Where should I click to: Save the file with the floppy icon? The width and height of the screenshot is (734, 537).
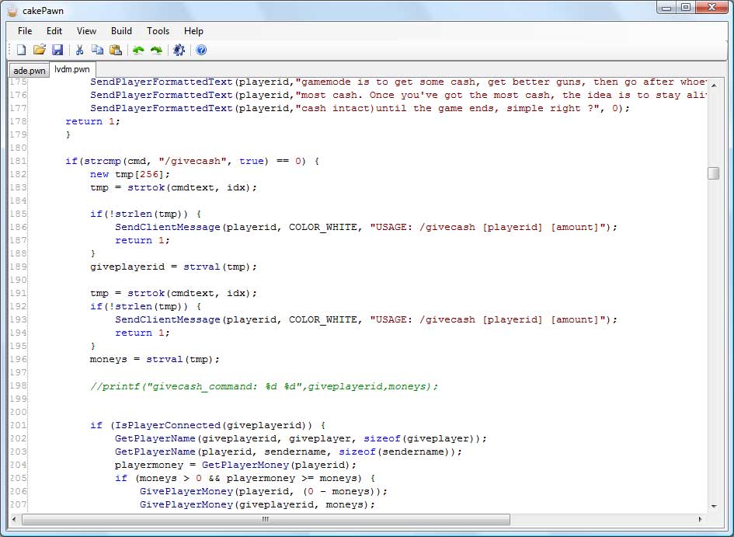57,51
